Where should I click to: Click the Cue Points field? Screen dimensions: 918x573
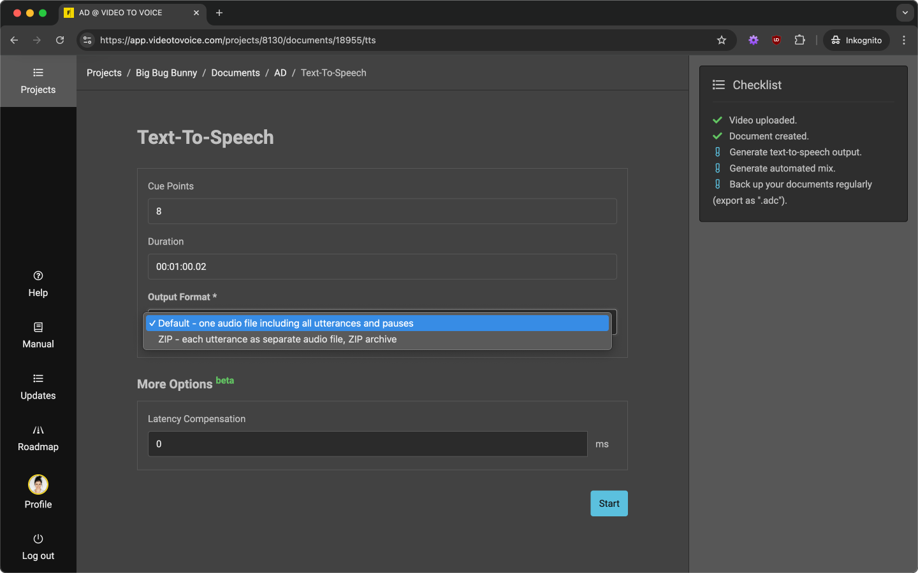pos(382,211)
